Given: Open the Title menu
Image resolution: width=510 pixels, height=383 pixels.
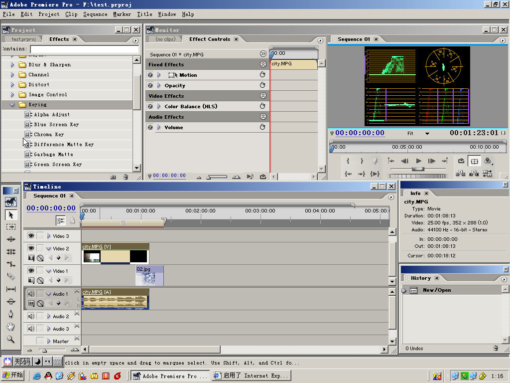Looking at the screenshot, I should 144,14.
